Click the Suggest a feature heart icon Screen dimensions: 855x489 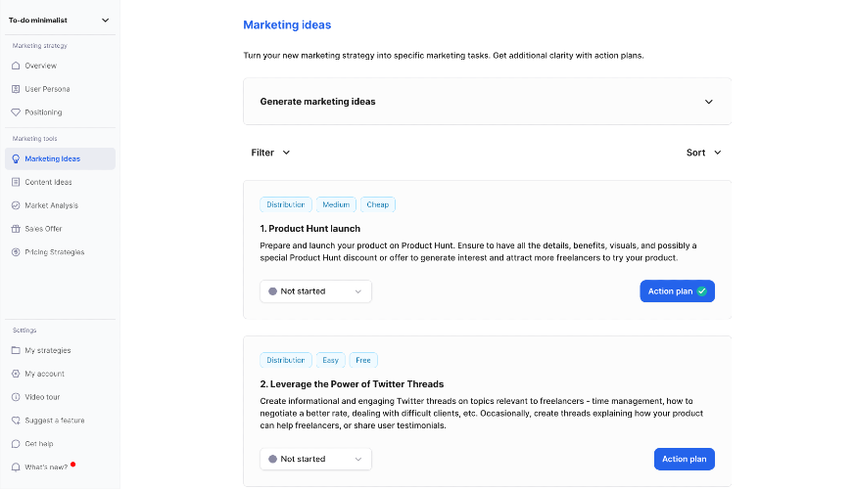click(16, 421)
